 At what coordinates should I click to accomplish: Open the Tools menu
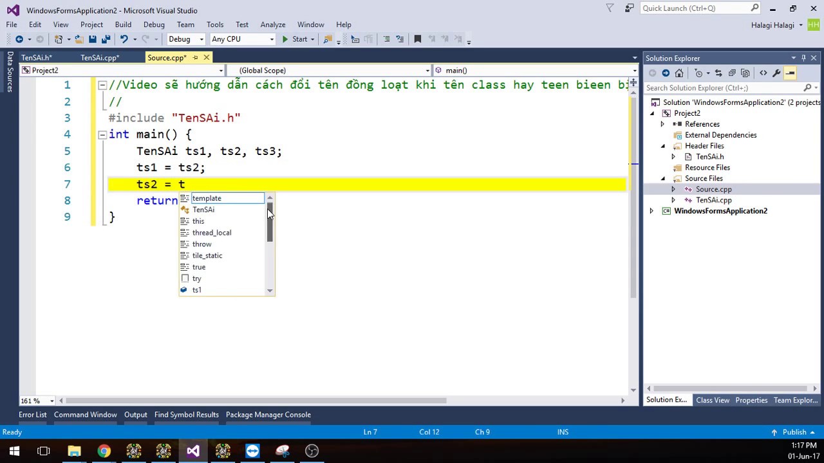point(215,24)
